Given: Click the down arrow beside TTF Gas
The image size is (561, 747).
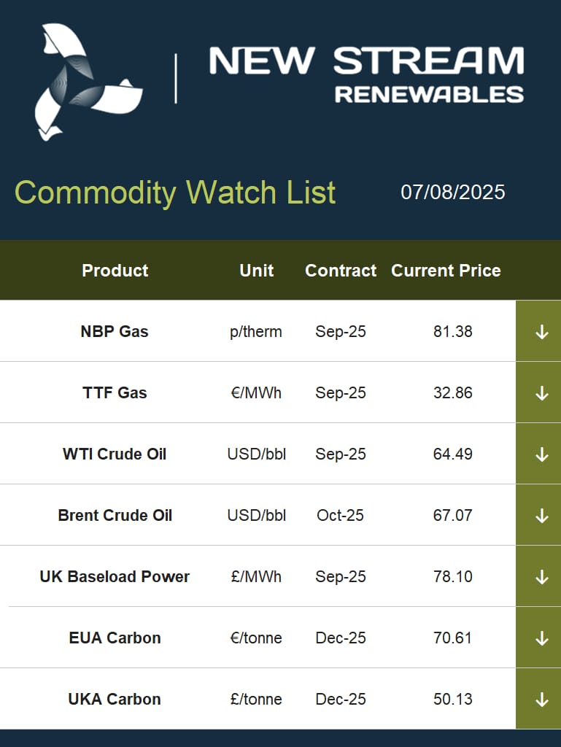Looking at the screenshot, I should pos(541,393).
